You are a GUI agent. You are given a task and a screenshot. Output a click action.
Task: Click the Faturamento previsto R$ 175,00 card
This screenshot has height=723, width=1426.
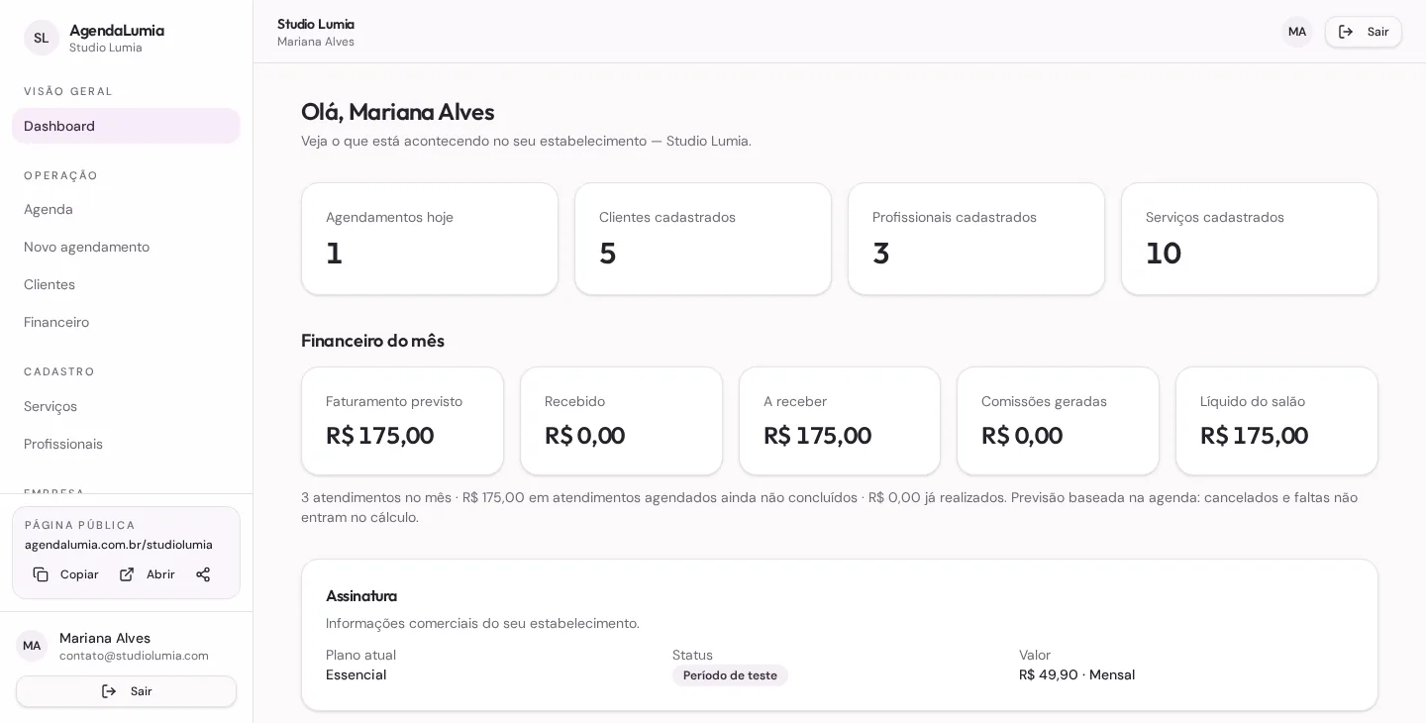pos(402,421)
